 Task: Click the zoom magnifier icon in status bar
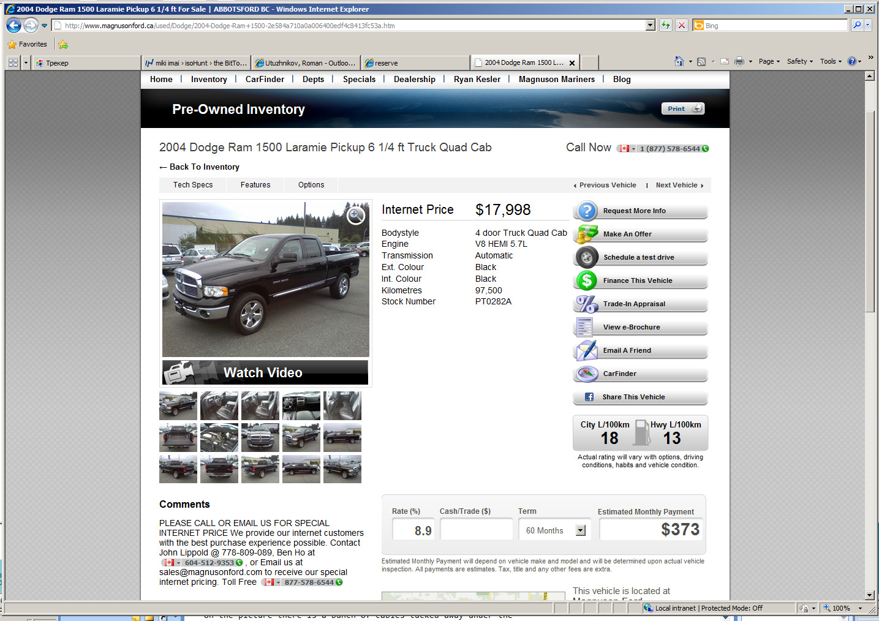(827, 608)
